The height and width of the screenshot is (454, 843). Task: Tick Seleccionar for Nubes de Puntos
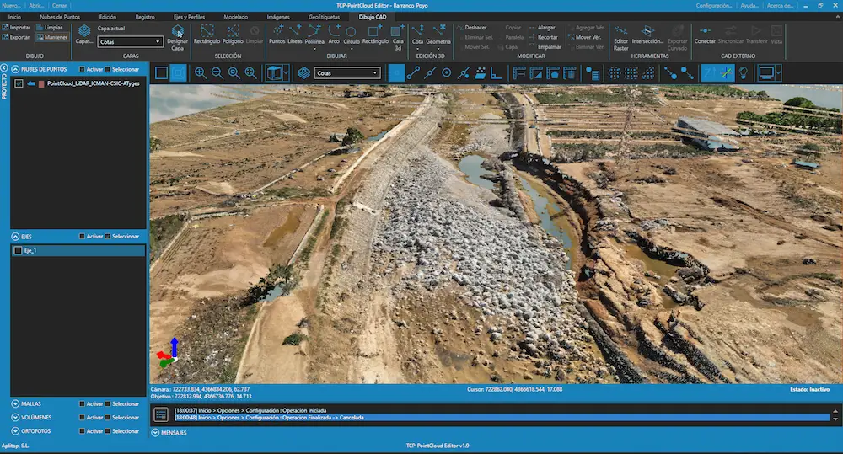[x=108, y=69]
